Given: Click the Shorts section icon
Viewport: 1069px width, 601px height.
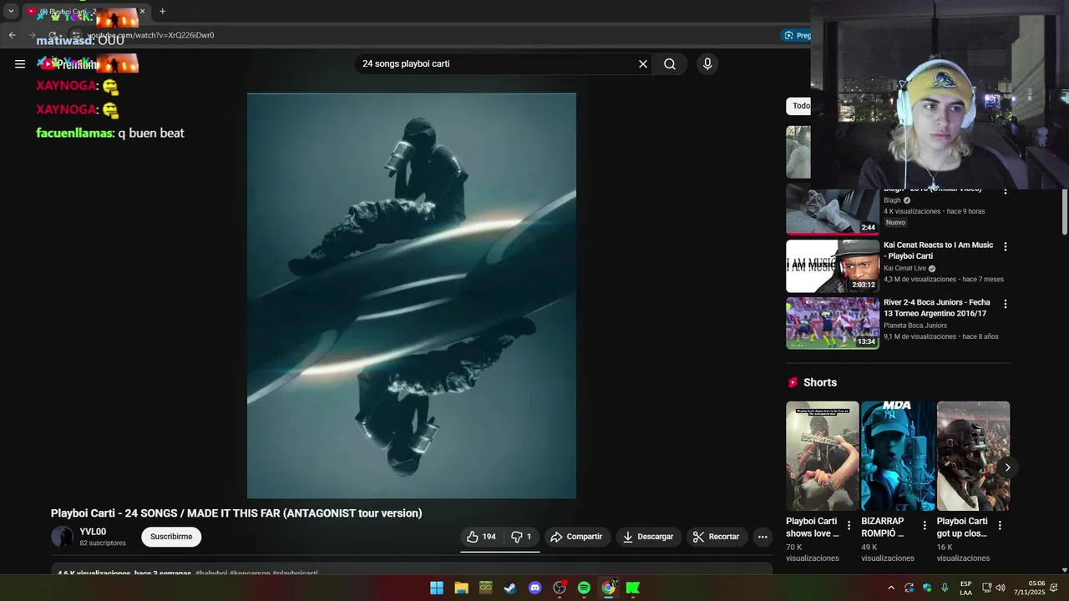Looking at the screenshot, I should (x=793, y=382).
